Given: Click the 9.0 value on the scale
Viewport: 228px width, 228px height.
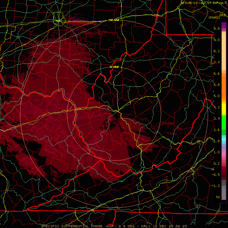Looking at the screenshot, I should (x=217, y=40).
